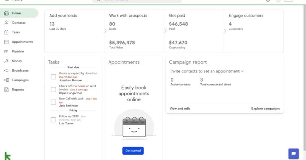The image size is (306, 160).
Task: Click the Add your leads heading
Action: 63,16
